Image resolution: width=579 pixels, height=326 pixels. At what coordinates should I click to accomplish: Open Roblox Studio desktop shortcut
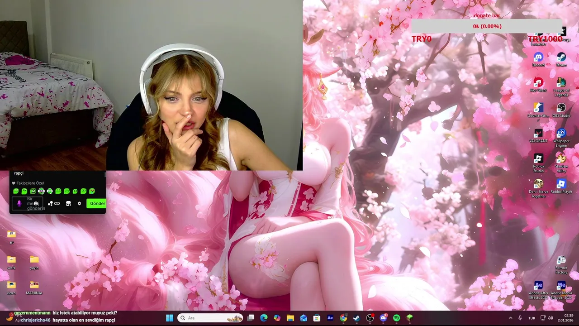[x=538, y=163]
